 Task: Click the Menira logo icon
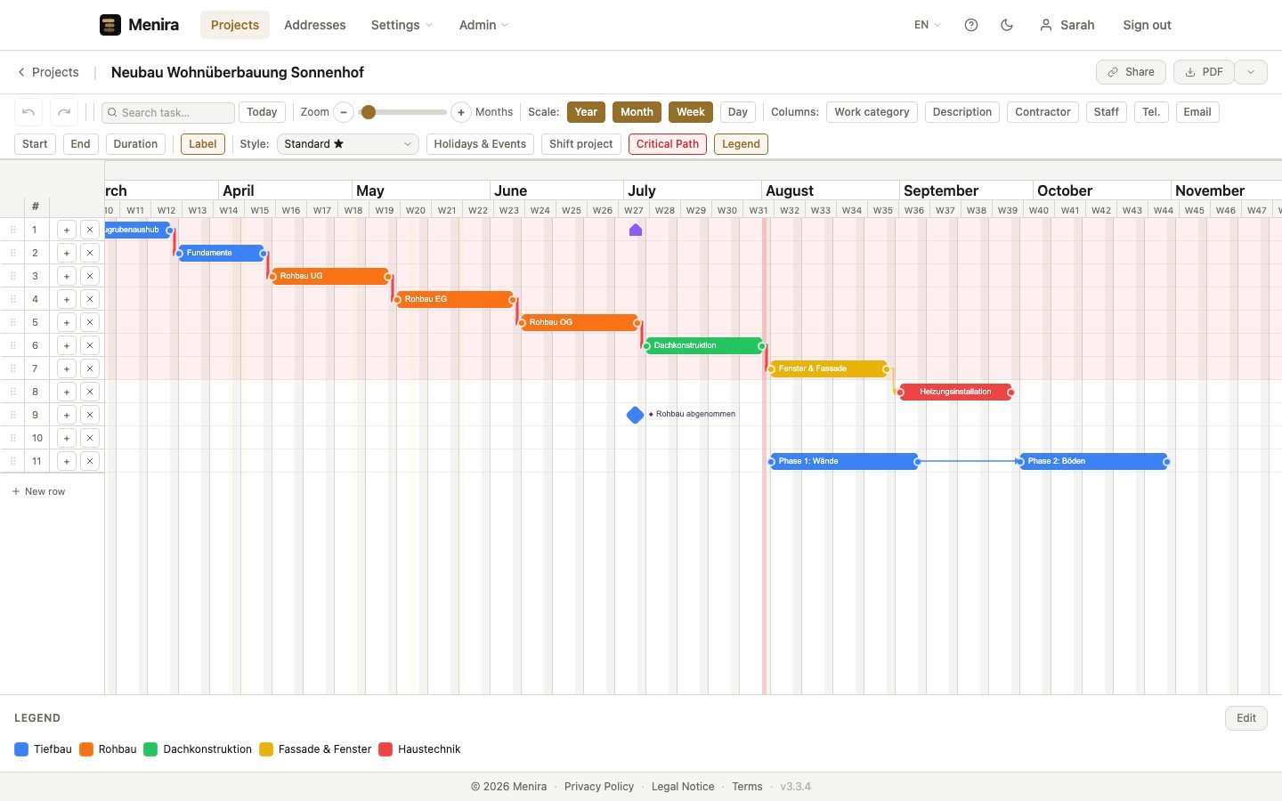(110, 25)
